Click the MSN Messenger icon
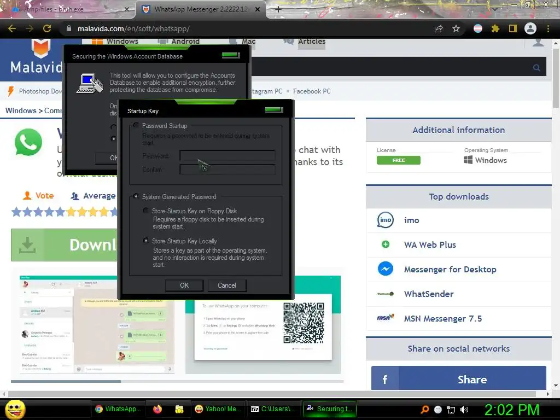 pos(386,318)
